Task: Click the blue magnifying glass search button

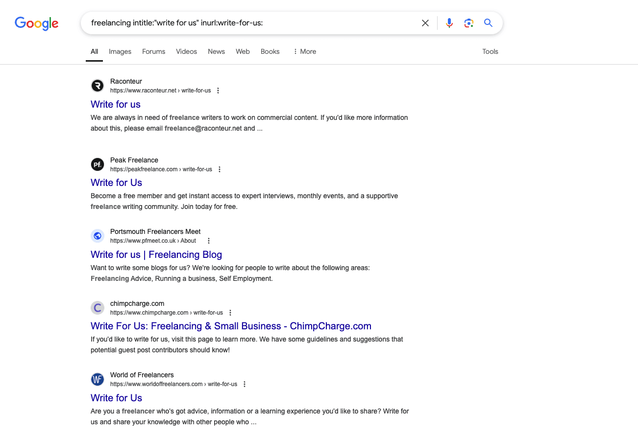Action: point(488,23)
